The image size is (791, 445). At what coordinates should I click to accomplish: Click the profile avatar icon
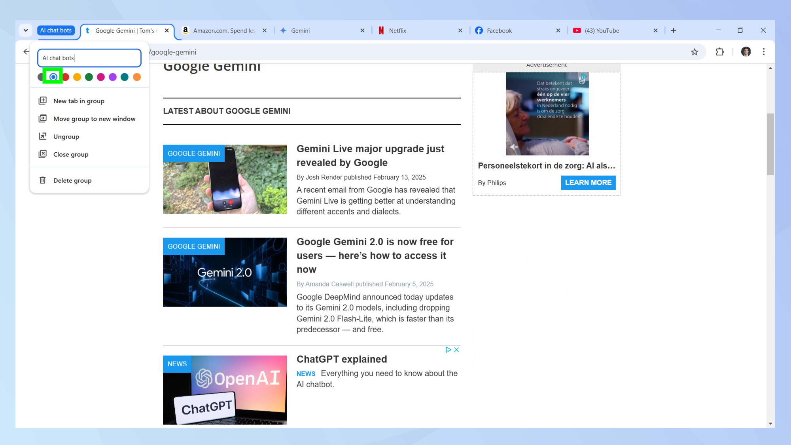point(746,52)
